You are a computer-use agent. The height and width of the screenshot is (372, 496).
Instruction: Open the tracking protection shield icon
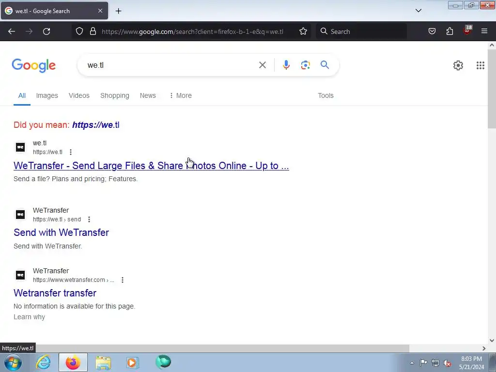pos(79,31)
